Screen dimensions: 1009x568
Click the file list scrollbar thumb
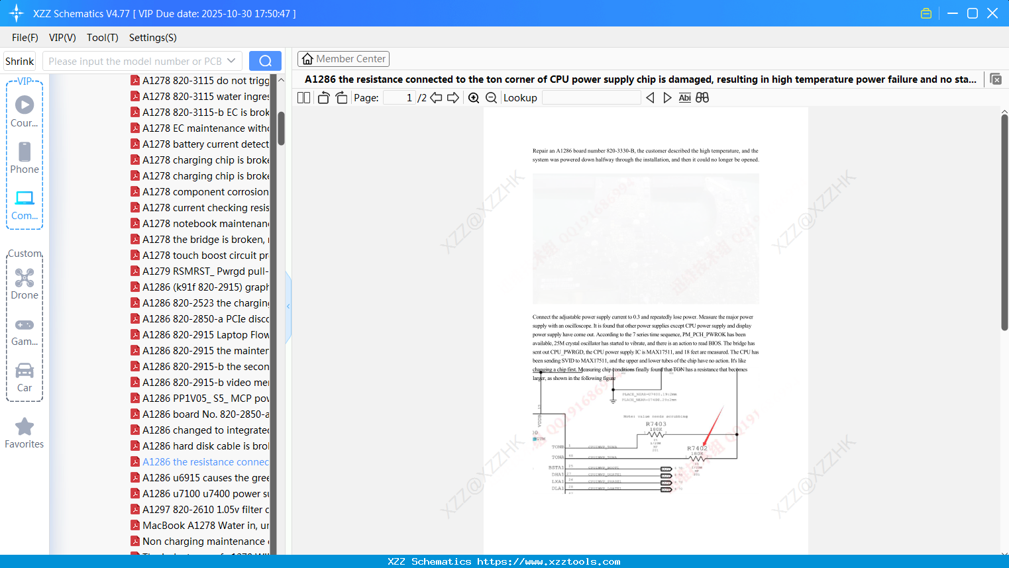point(281,128)
